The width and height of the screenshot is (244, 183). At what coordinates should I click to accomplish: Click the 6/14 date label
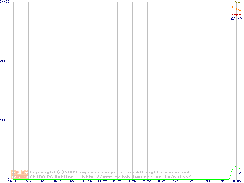[206, 181]
